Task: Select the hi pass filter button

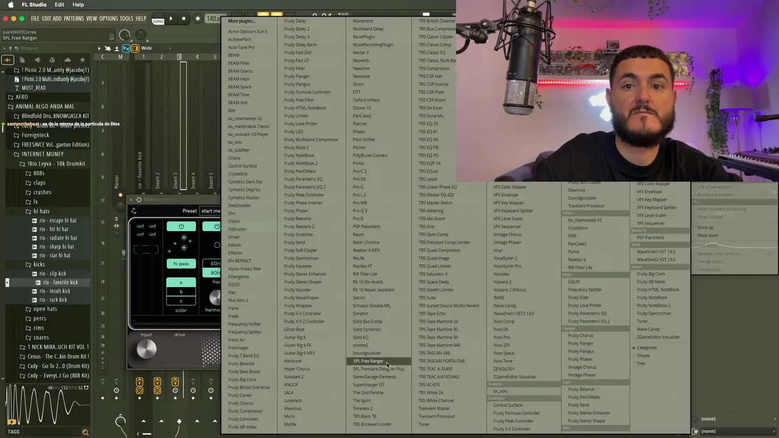Action: click(x=181, y=263)
